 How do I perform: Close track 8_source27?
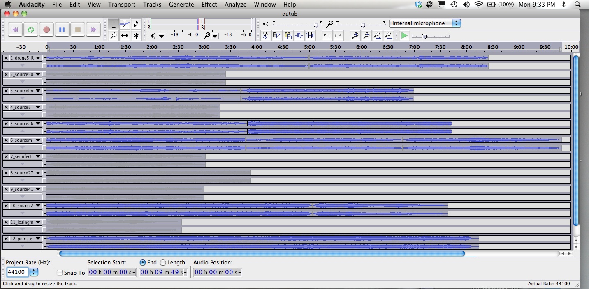(6, 173)
